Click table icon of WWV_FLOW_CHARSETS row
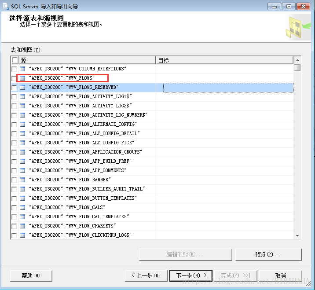315x290 pixels. coord(22,226)
